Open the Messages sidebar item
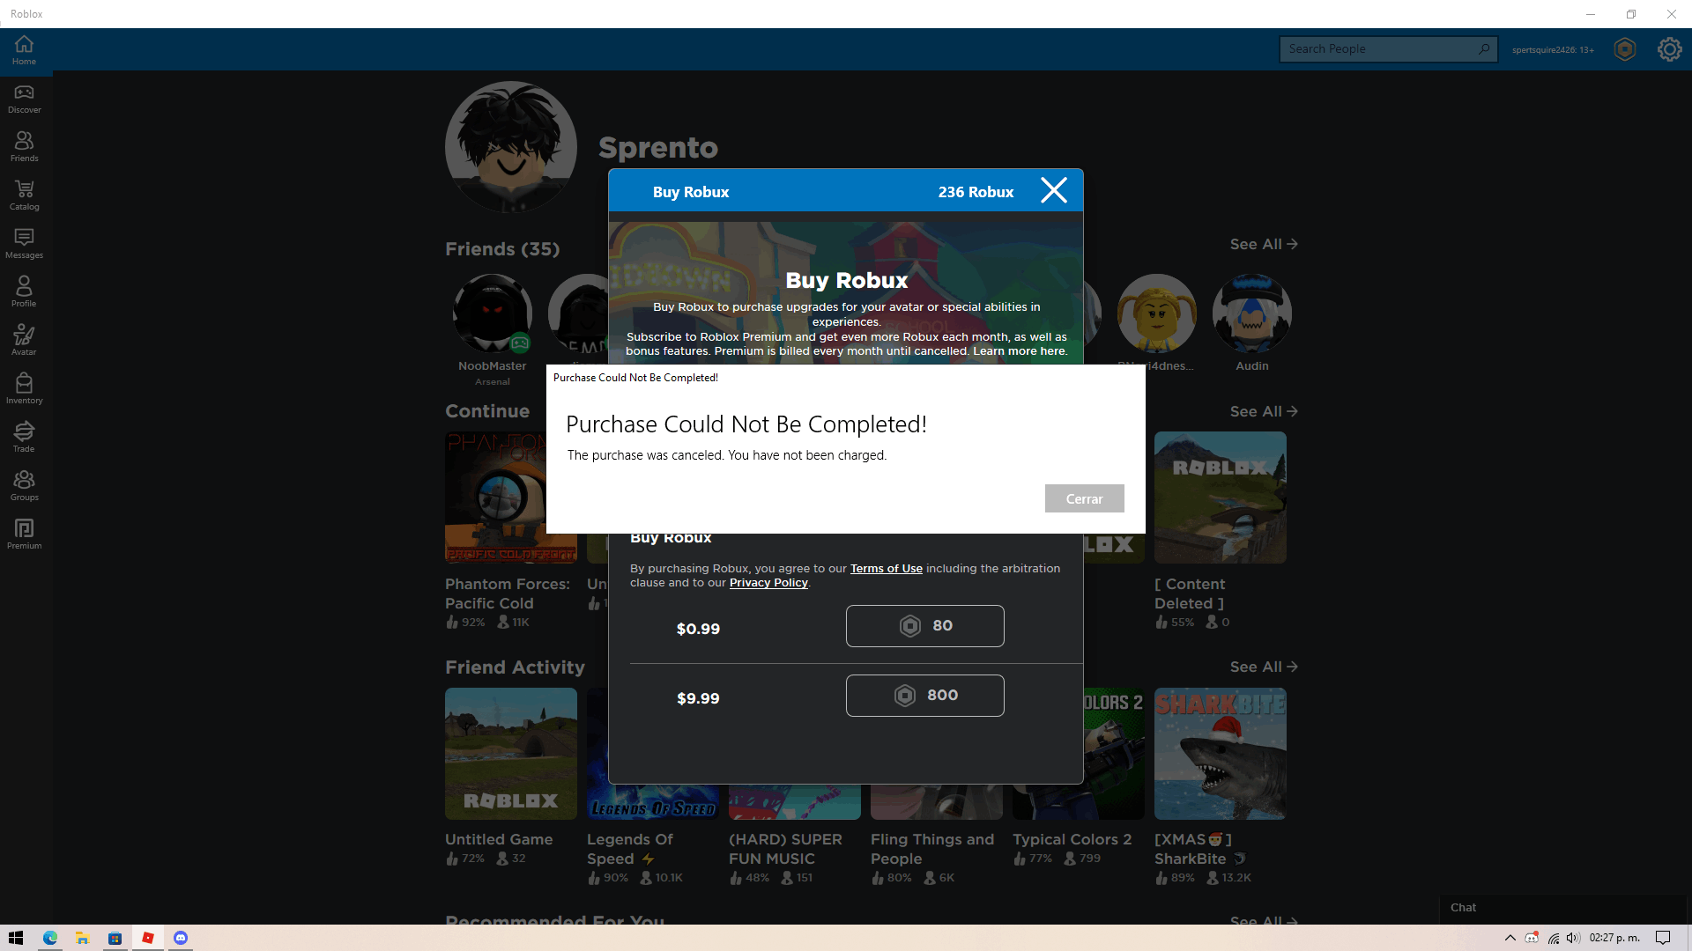 tap(24, 244)
